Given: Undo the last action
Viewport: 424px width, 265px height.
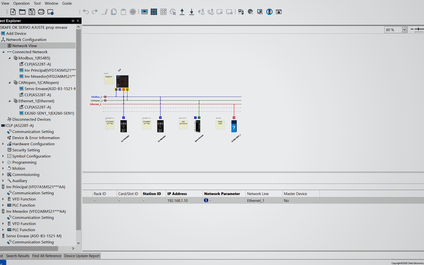Looking at the screenshot, I should coord(86,12).
